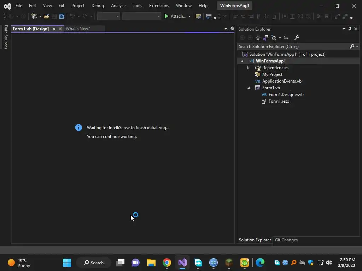Image resolution: width=362 pixels, height=271 pixels.
Task: Click the Center Vertically layout icon
Action: 327,16
